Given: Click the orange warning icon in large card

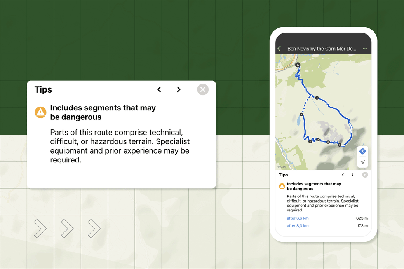Looking at the screenshot, I should click(x=40, y=112).
